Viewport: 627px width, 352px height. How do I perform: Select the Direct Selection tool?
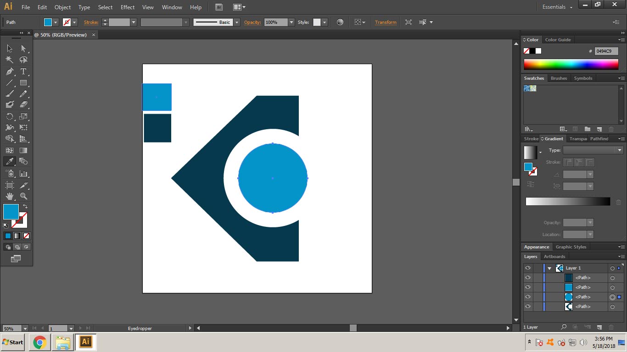[x=23, y=49]
